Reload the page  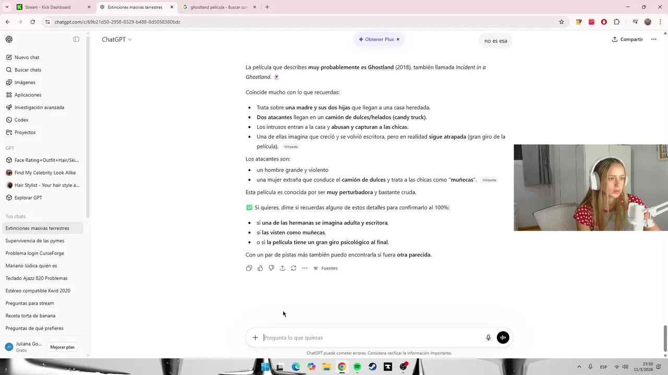(x=32, y=22)
